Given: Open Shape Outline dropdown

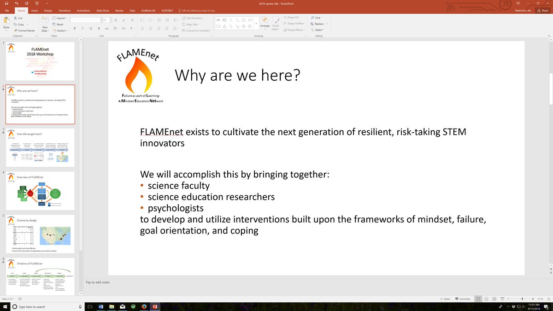Looking at the screenshot, I should 294,23.
